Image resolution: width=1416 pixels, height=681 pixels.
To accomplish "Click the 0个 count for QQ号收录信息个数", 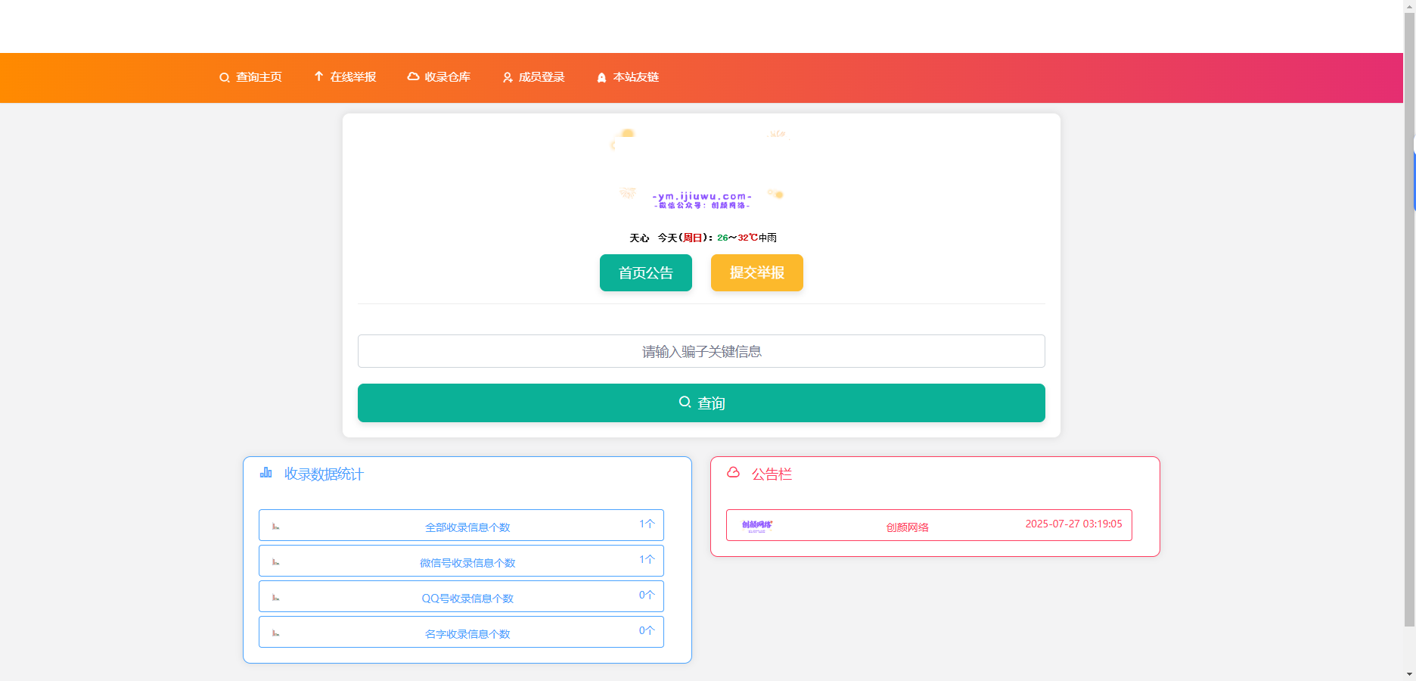I will (x=647, y=595).
